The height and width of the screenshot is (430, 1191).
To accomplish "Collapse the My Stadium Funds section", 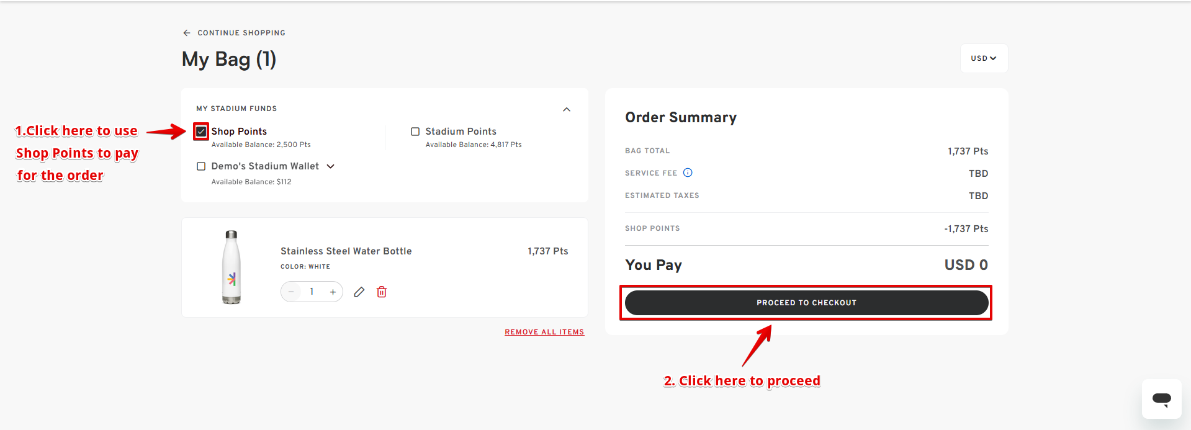I will click(x=567, y=109).
